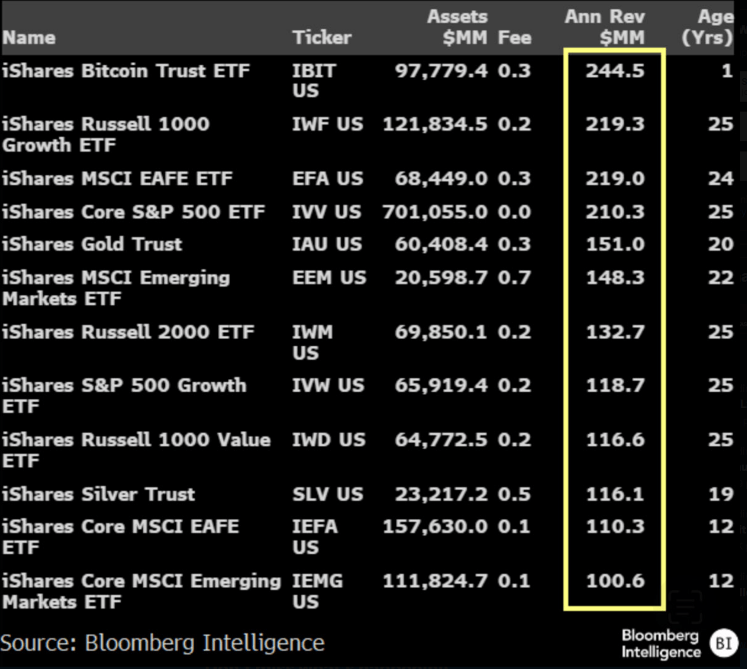This screenshot has width=747, height=669.
Task: Click the Bloomberg Intelligence wordmark
Action: 660,644
